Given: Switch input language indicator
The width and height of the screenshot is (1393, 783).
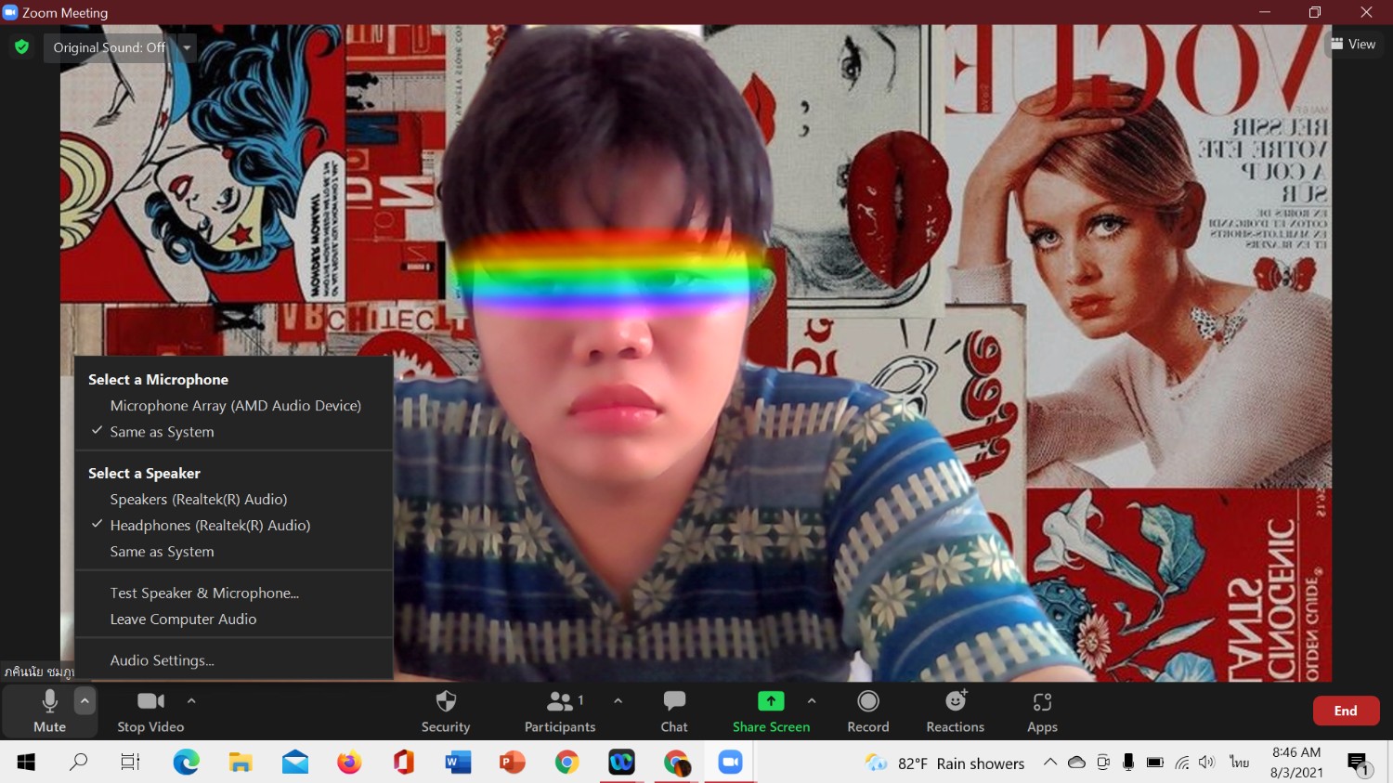Looking at the screenshot, I should tap(1239, 763).
